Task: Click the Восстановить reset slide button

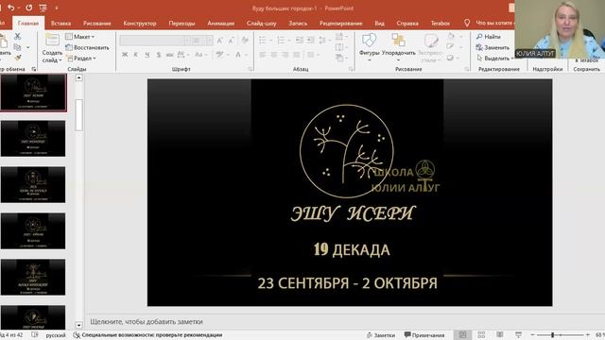Action: [x=87, y=47]
